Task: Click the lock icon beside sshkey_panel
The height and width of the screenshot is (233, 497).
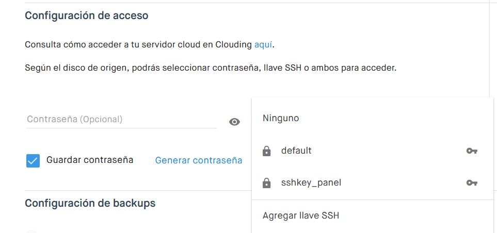Action: point(266,183)
